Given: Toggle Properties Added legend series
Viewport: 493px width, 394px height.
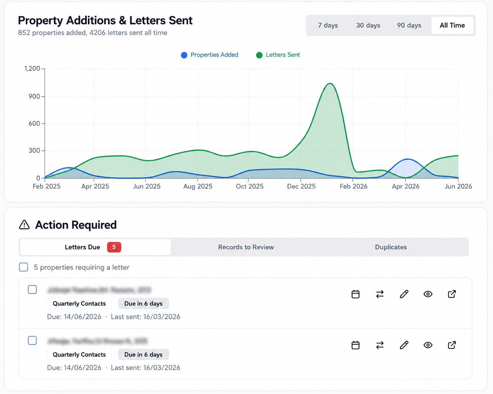Looking at the screenshot, I should pos(210,55).
